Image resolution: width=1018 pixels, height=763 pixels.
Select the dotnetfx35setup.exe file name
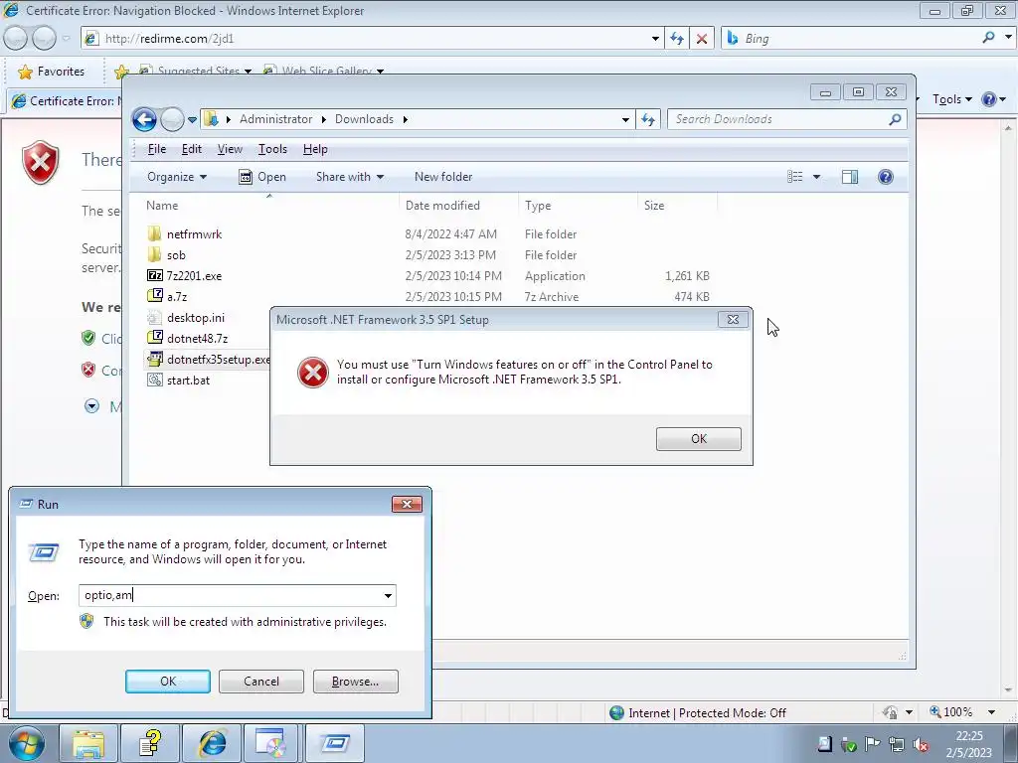[x=219, y=360]
